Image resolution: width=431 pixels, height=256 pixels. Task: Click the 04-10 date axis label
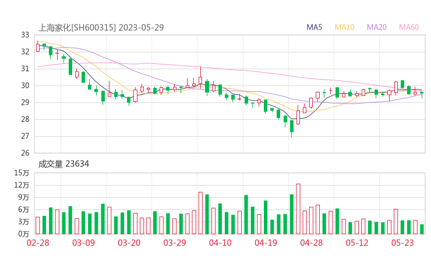coord(220,243)
